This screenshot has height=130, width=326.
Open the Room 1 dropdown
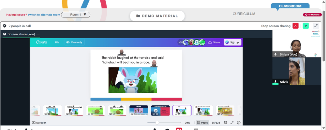76,15
